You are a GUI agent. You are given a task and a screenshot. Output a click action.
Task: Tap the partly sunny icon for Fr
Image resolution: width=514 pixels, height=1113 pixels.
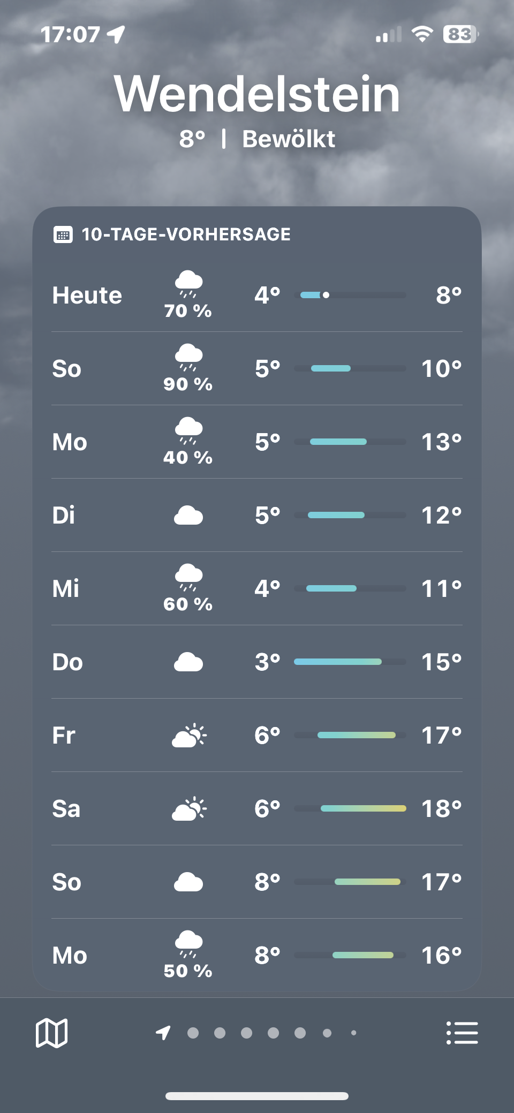pyautogui.click(x=189, y=736)
